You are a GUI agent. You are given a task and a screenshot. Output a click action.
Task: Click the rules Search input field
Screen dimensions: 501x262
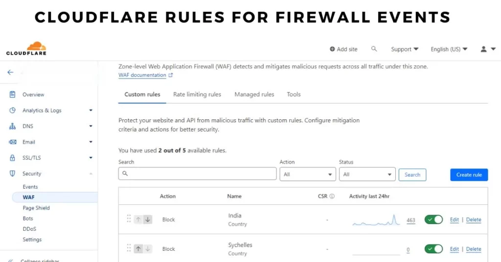click(198, 174)
